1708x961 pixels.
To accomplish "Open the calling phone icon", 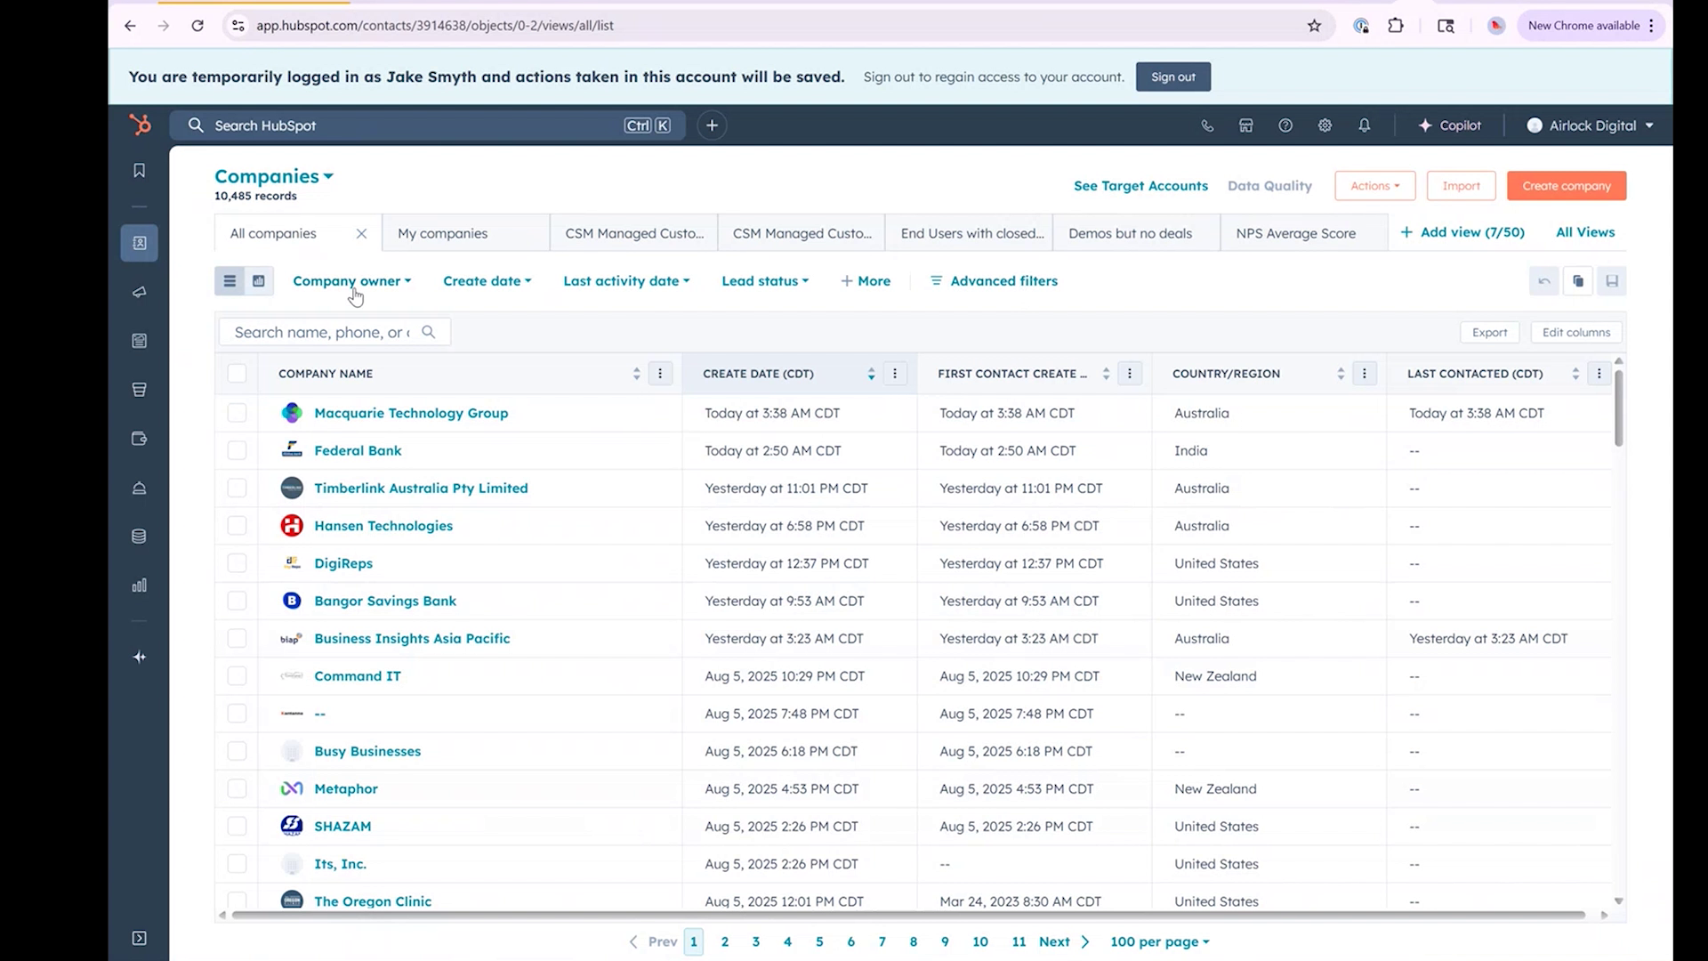I will pos(1207,125).
